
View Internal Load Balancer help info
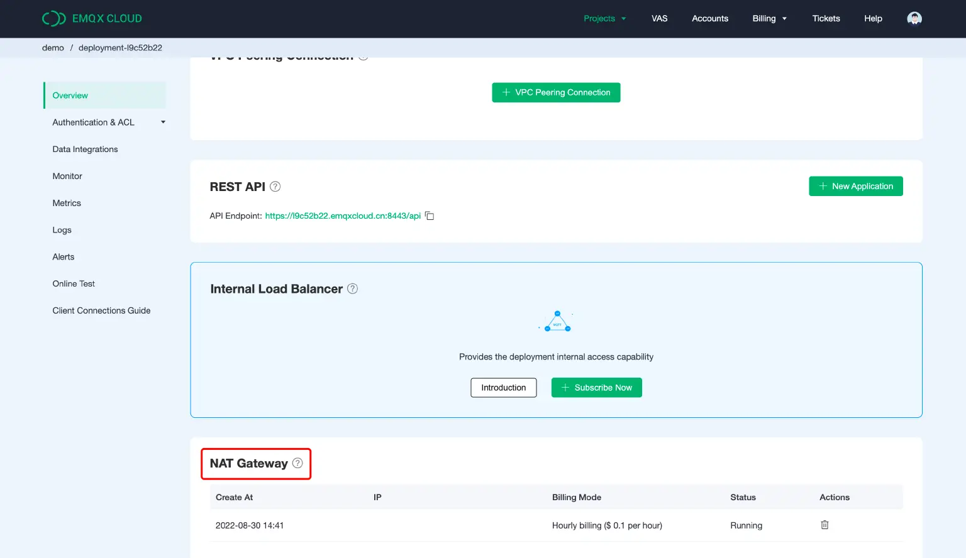[x=352, y=288]
